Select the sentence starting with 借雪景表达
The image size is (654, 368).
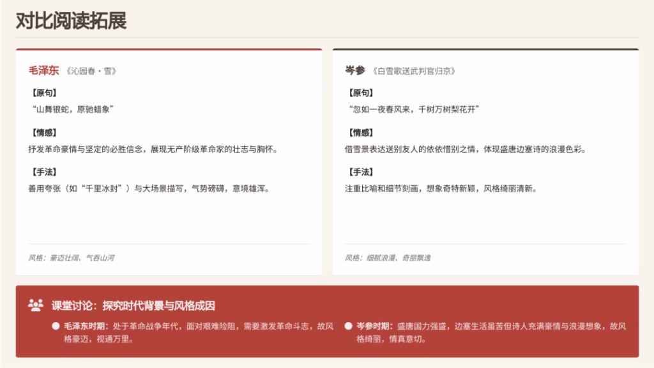point(465,149)
